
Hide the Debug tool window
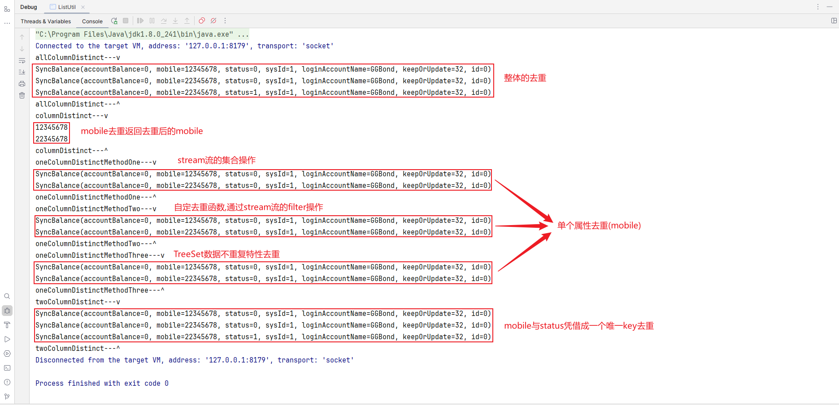pyautogui.click(x=830, y=7)
